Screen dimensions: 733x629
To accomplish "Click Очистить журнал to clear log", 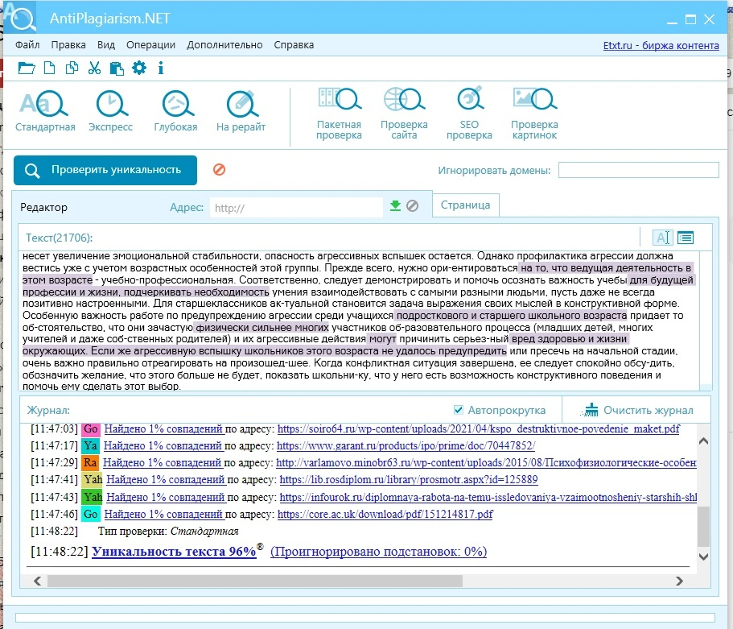I will pos(639,410).
